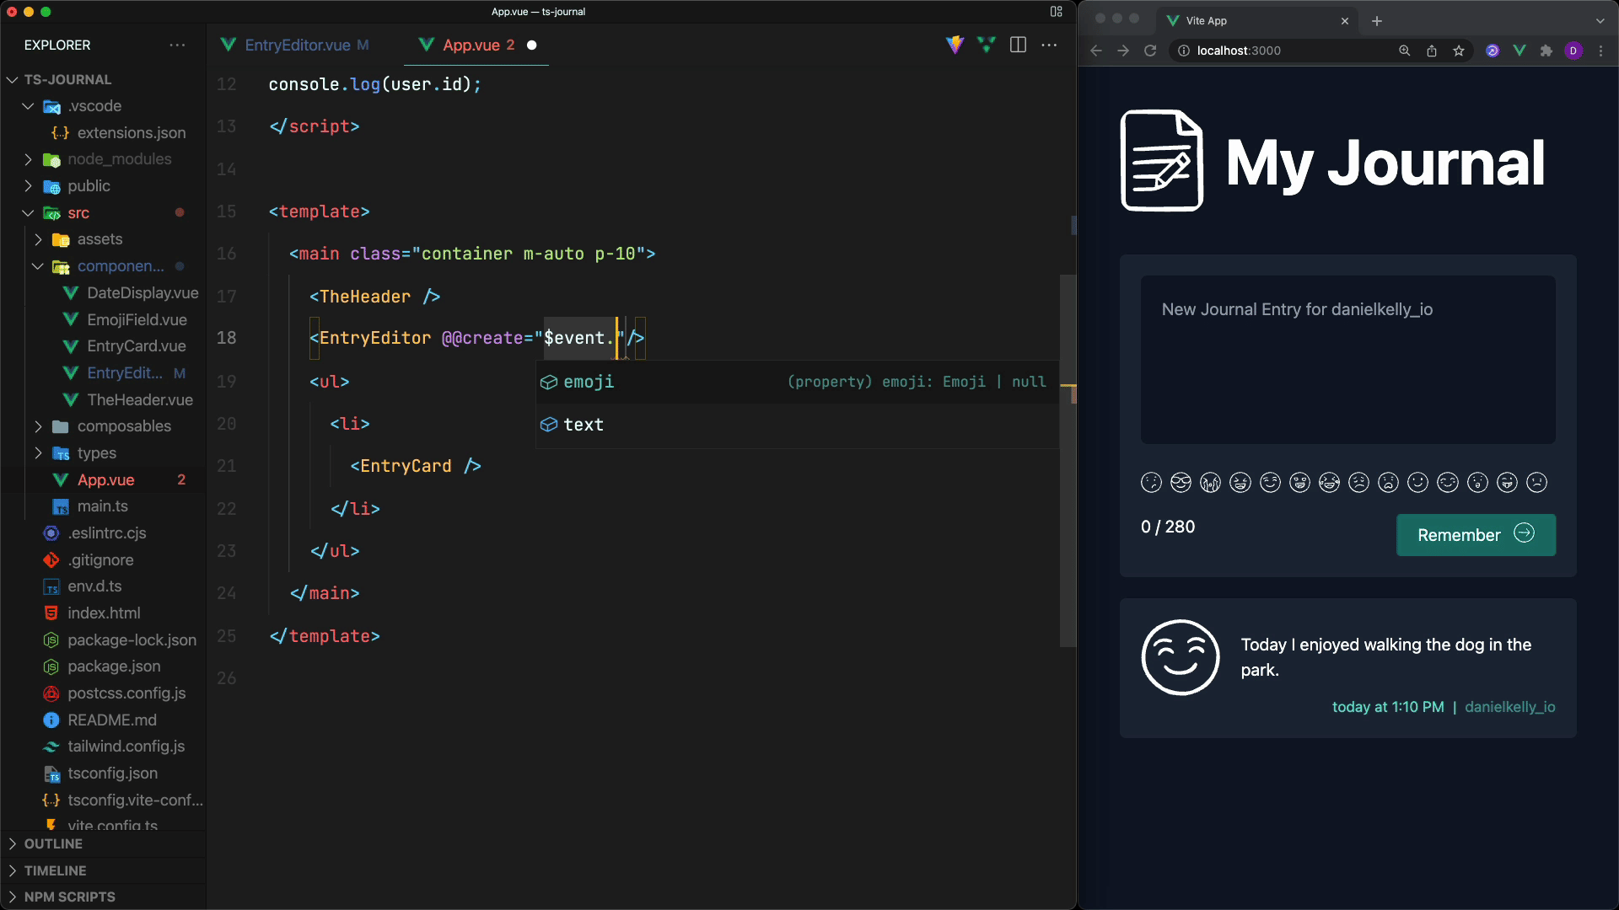The width and height of the screenshot is (1619, 910).
Task: Open the browser profile avatar D
Action: click(x=1573, y=51)
